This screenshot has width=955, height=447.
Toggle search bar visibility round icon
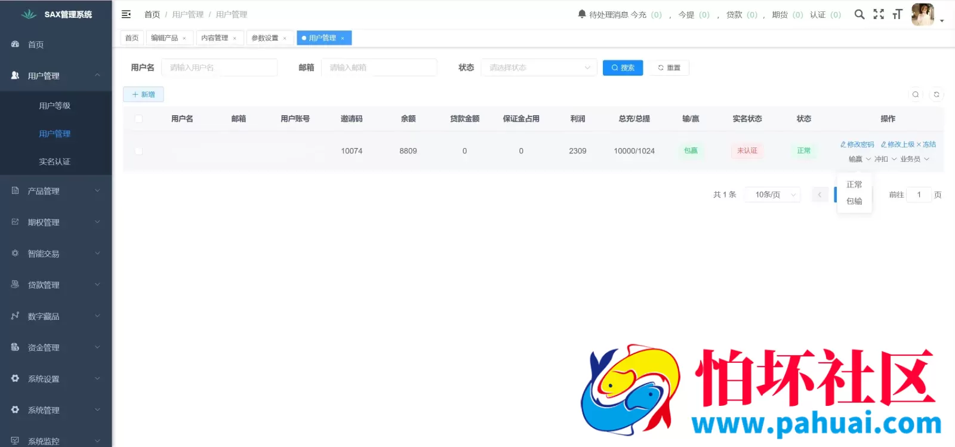click(916, 94)
